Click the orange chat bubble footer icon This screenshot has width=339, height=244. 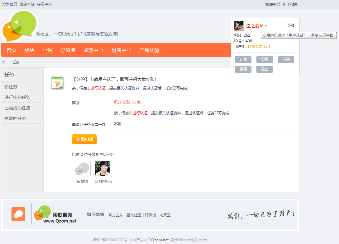tap(18, 214)
